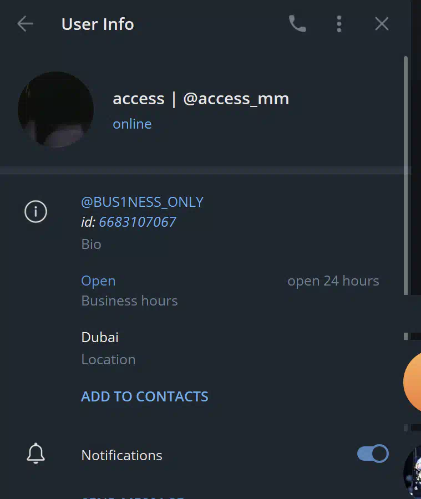
Task: Start a voice call with phone icon
Action: coord(297,24)
